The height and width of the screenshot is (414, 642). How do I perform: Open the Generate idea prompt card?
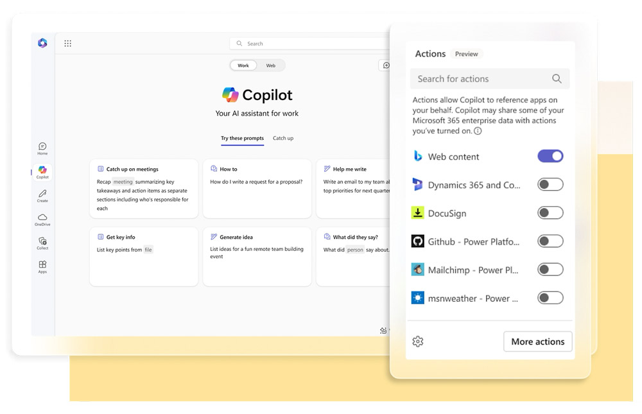257,257
